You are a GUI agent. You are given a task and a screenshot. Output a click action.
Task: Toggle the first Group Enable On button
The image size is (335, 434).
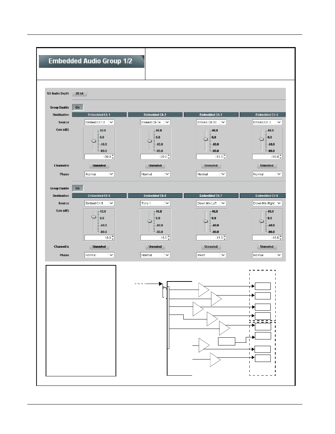(78, 108)
